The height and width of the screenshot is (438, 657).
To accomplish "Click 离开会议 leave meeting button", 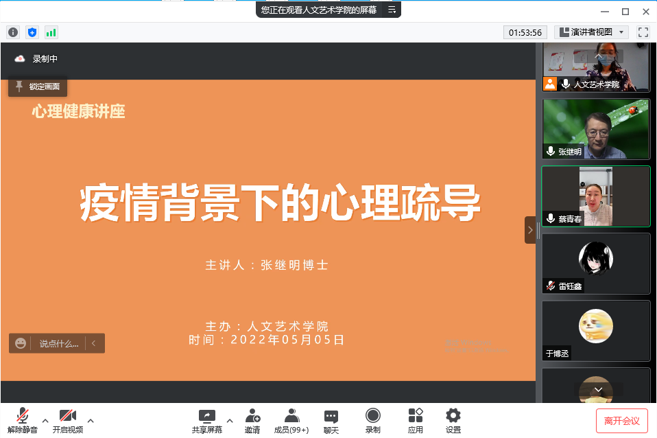I will click(x=621, y=420).
